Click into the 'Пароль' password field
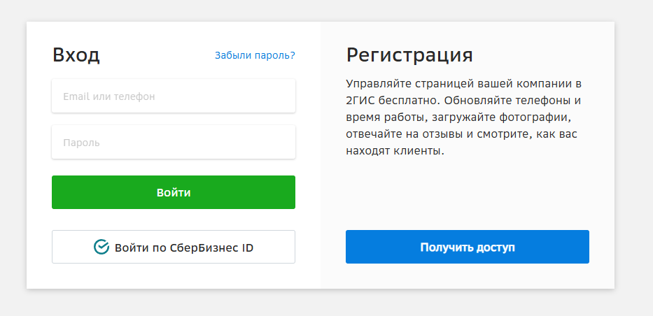Viewport: 653px width, 316px height. coord(174,142)
